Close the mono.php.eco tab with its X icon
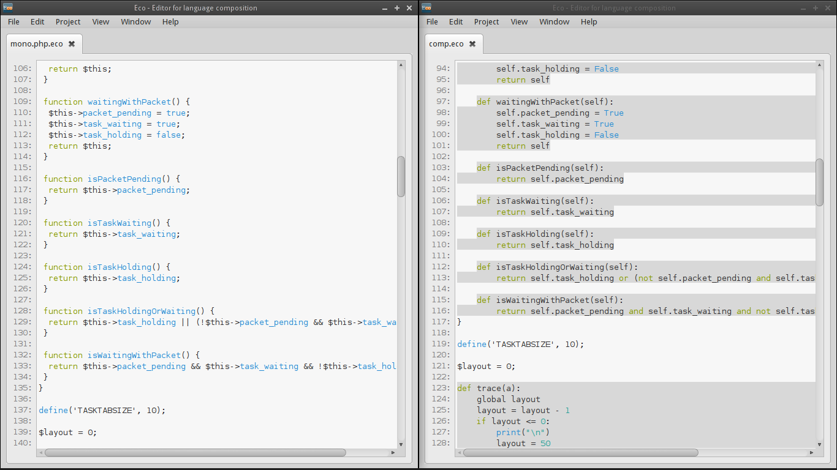The width and height of the screenshot is (837, 470). [x=72, y=44]
